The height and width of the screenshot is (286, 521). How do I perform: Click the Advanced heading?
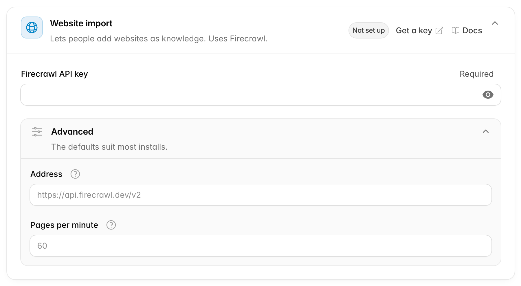(x=72, y=131)
